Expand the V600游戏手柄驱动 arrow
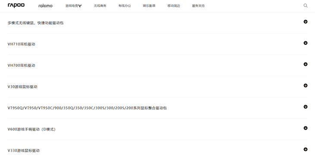 [x=306, y=128]
